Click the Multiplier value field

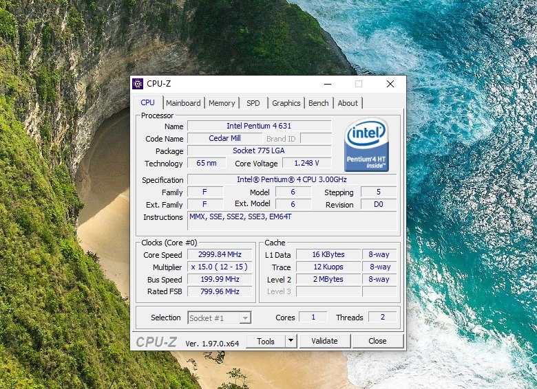pyautogui.click(x=215, y=267)
